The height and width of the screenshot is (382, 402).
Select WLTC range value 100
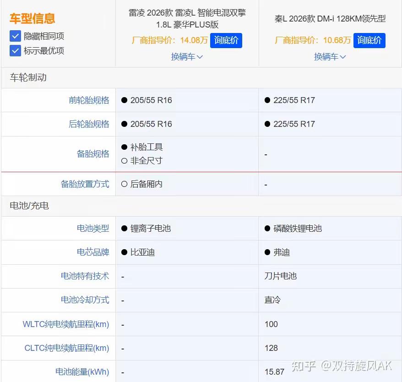[271, 324]
